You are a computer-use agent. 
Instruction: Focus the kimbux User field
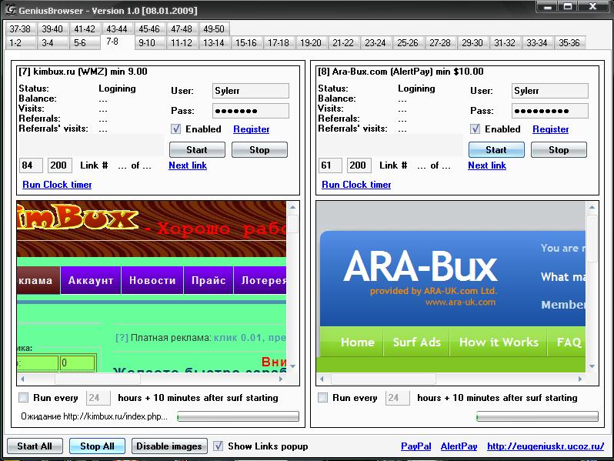(x=251, y=91)
